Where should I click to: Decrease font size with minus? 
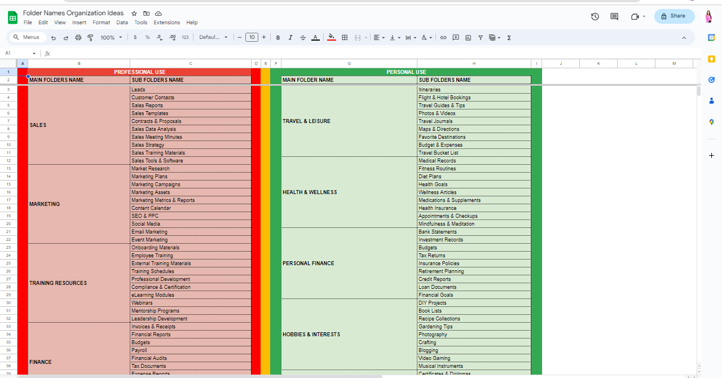tap(240, 38)
